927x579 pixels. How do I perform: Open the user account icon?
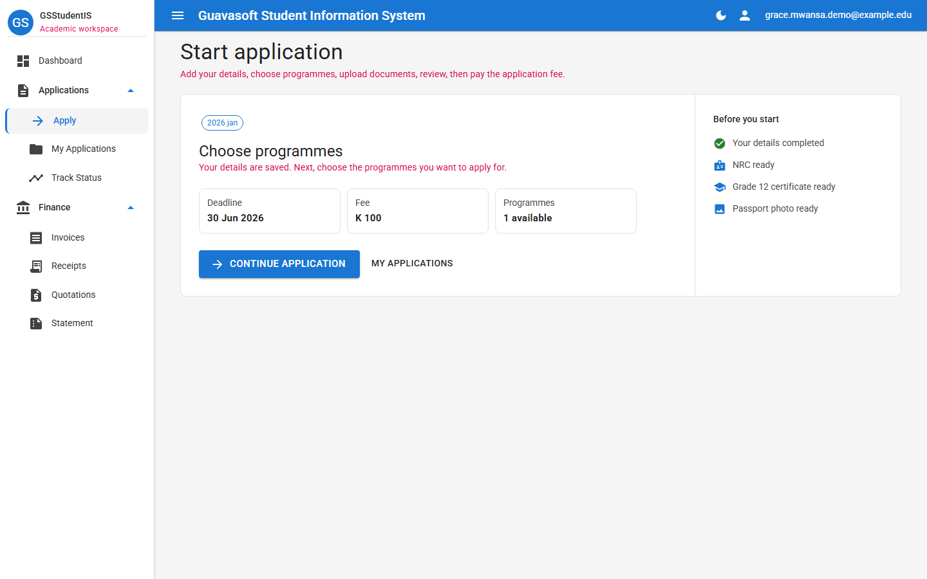click(x=745, y=15)
